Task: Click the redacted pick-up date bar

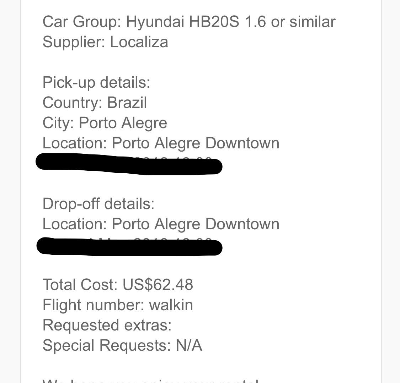Action: [129, 164]
